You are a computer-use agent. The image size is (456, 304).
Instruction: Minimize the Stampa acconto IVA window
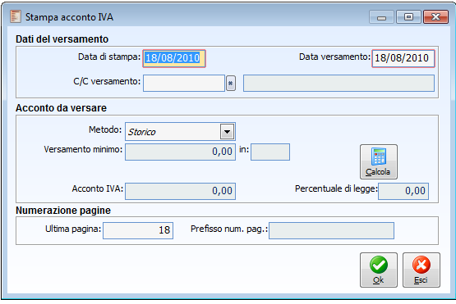pos(381,17)
